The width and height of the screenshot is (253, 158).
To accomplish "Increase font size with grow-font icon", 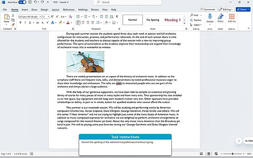I will click(x=52, y=17).
